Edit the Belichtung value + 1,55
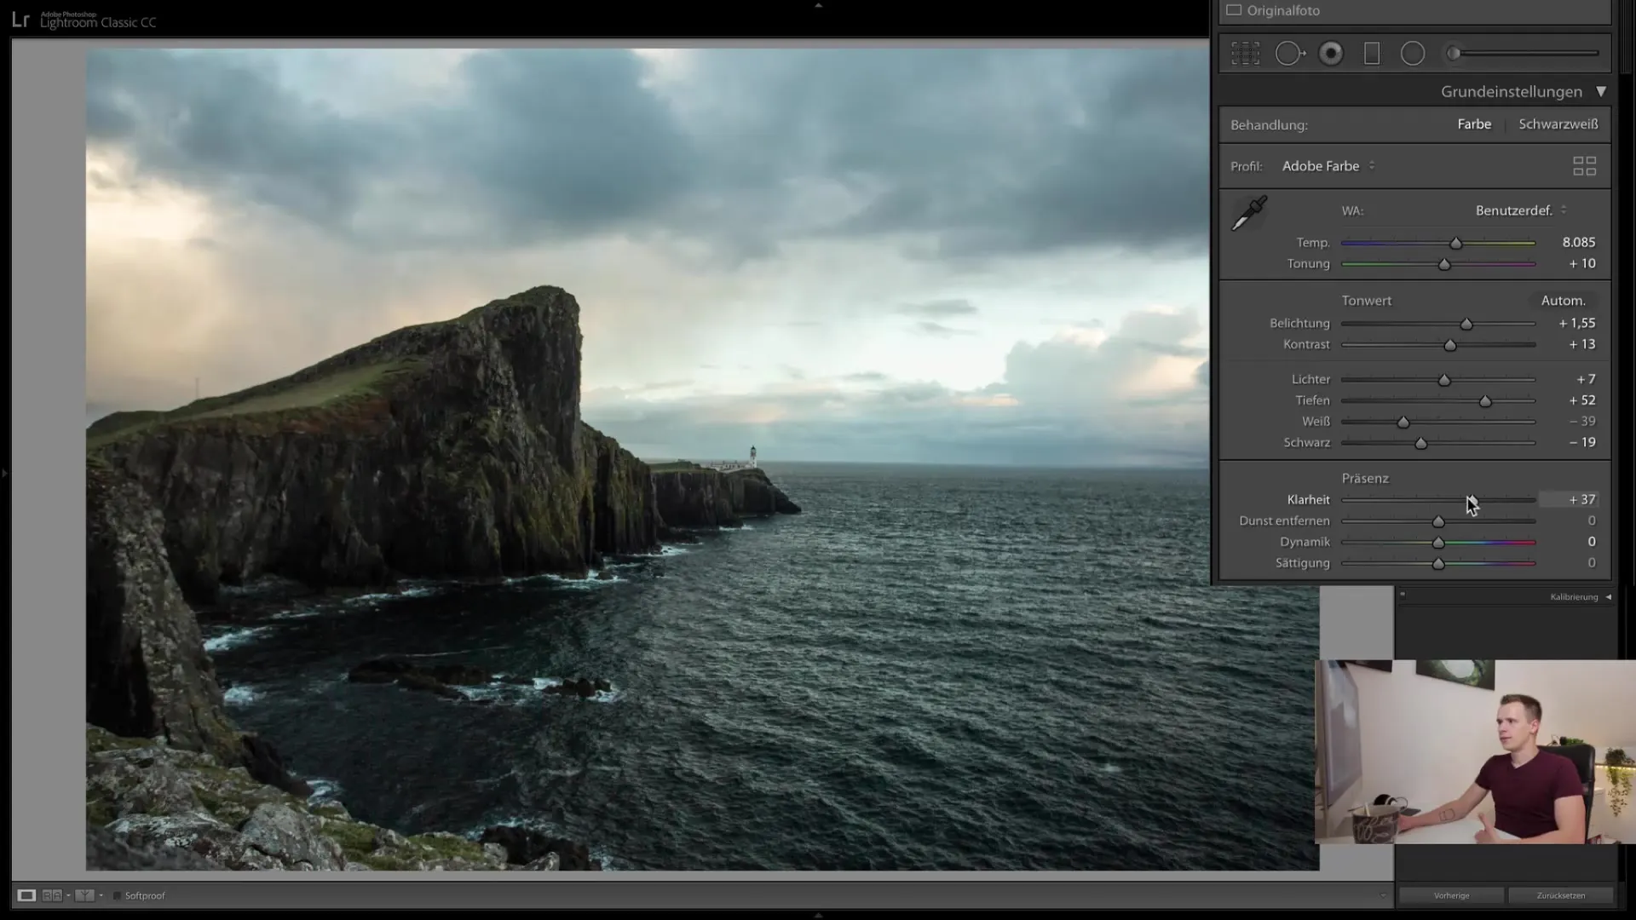 click(1577, 324)
